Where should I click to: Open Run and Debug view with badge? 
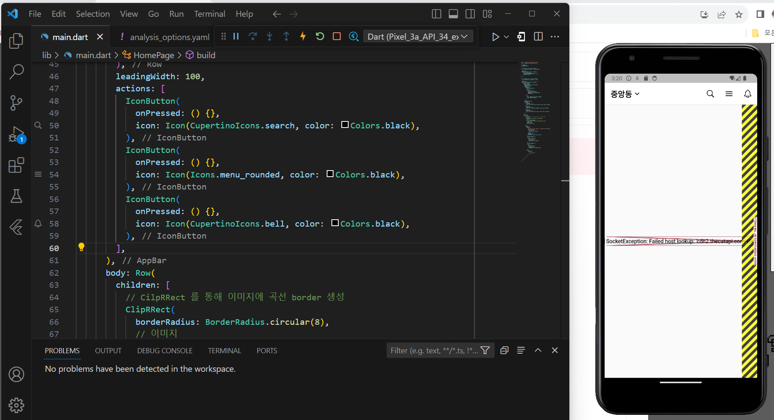tap(17, 135)
